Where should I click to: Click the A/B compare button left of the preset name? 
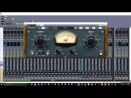click(x=55, y=28)
